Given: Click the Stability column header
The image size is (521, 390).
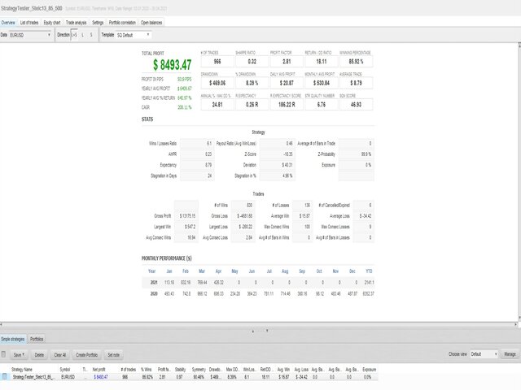Looking at the screenshot, I should coord(180,370).
